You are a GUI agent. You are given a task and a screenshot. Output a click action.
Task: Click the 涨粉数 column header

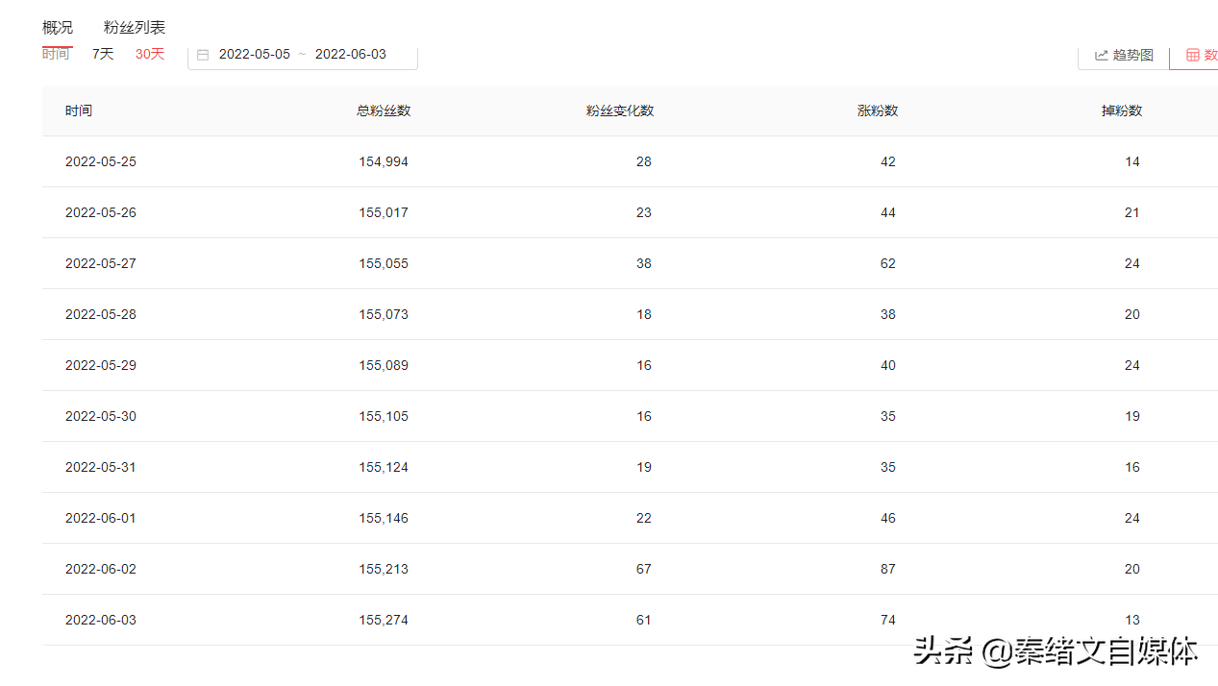[x=878, y=110]
